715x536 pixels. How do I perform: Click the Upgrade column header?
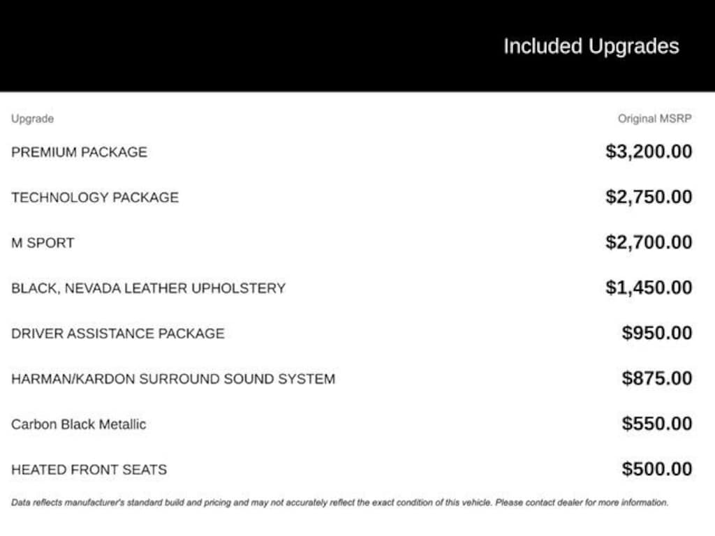[32, 119]
